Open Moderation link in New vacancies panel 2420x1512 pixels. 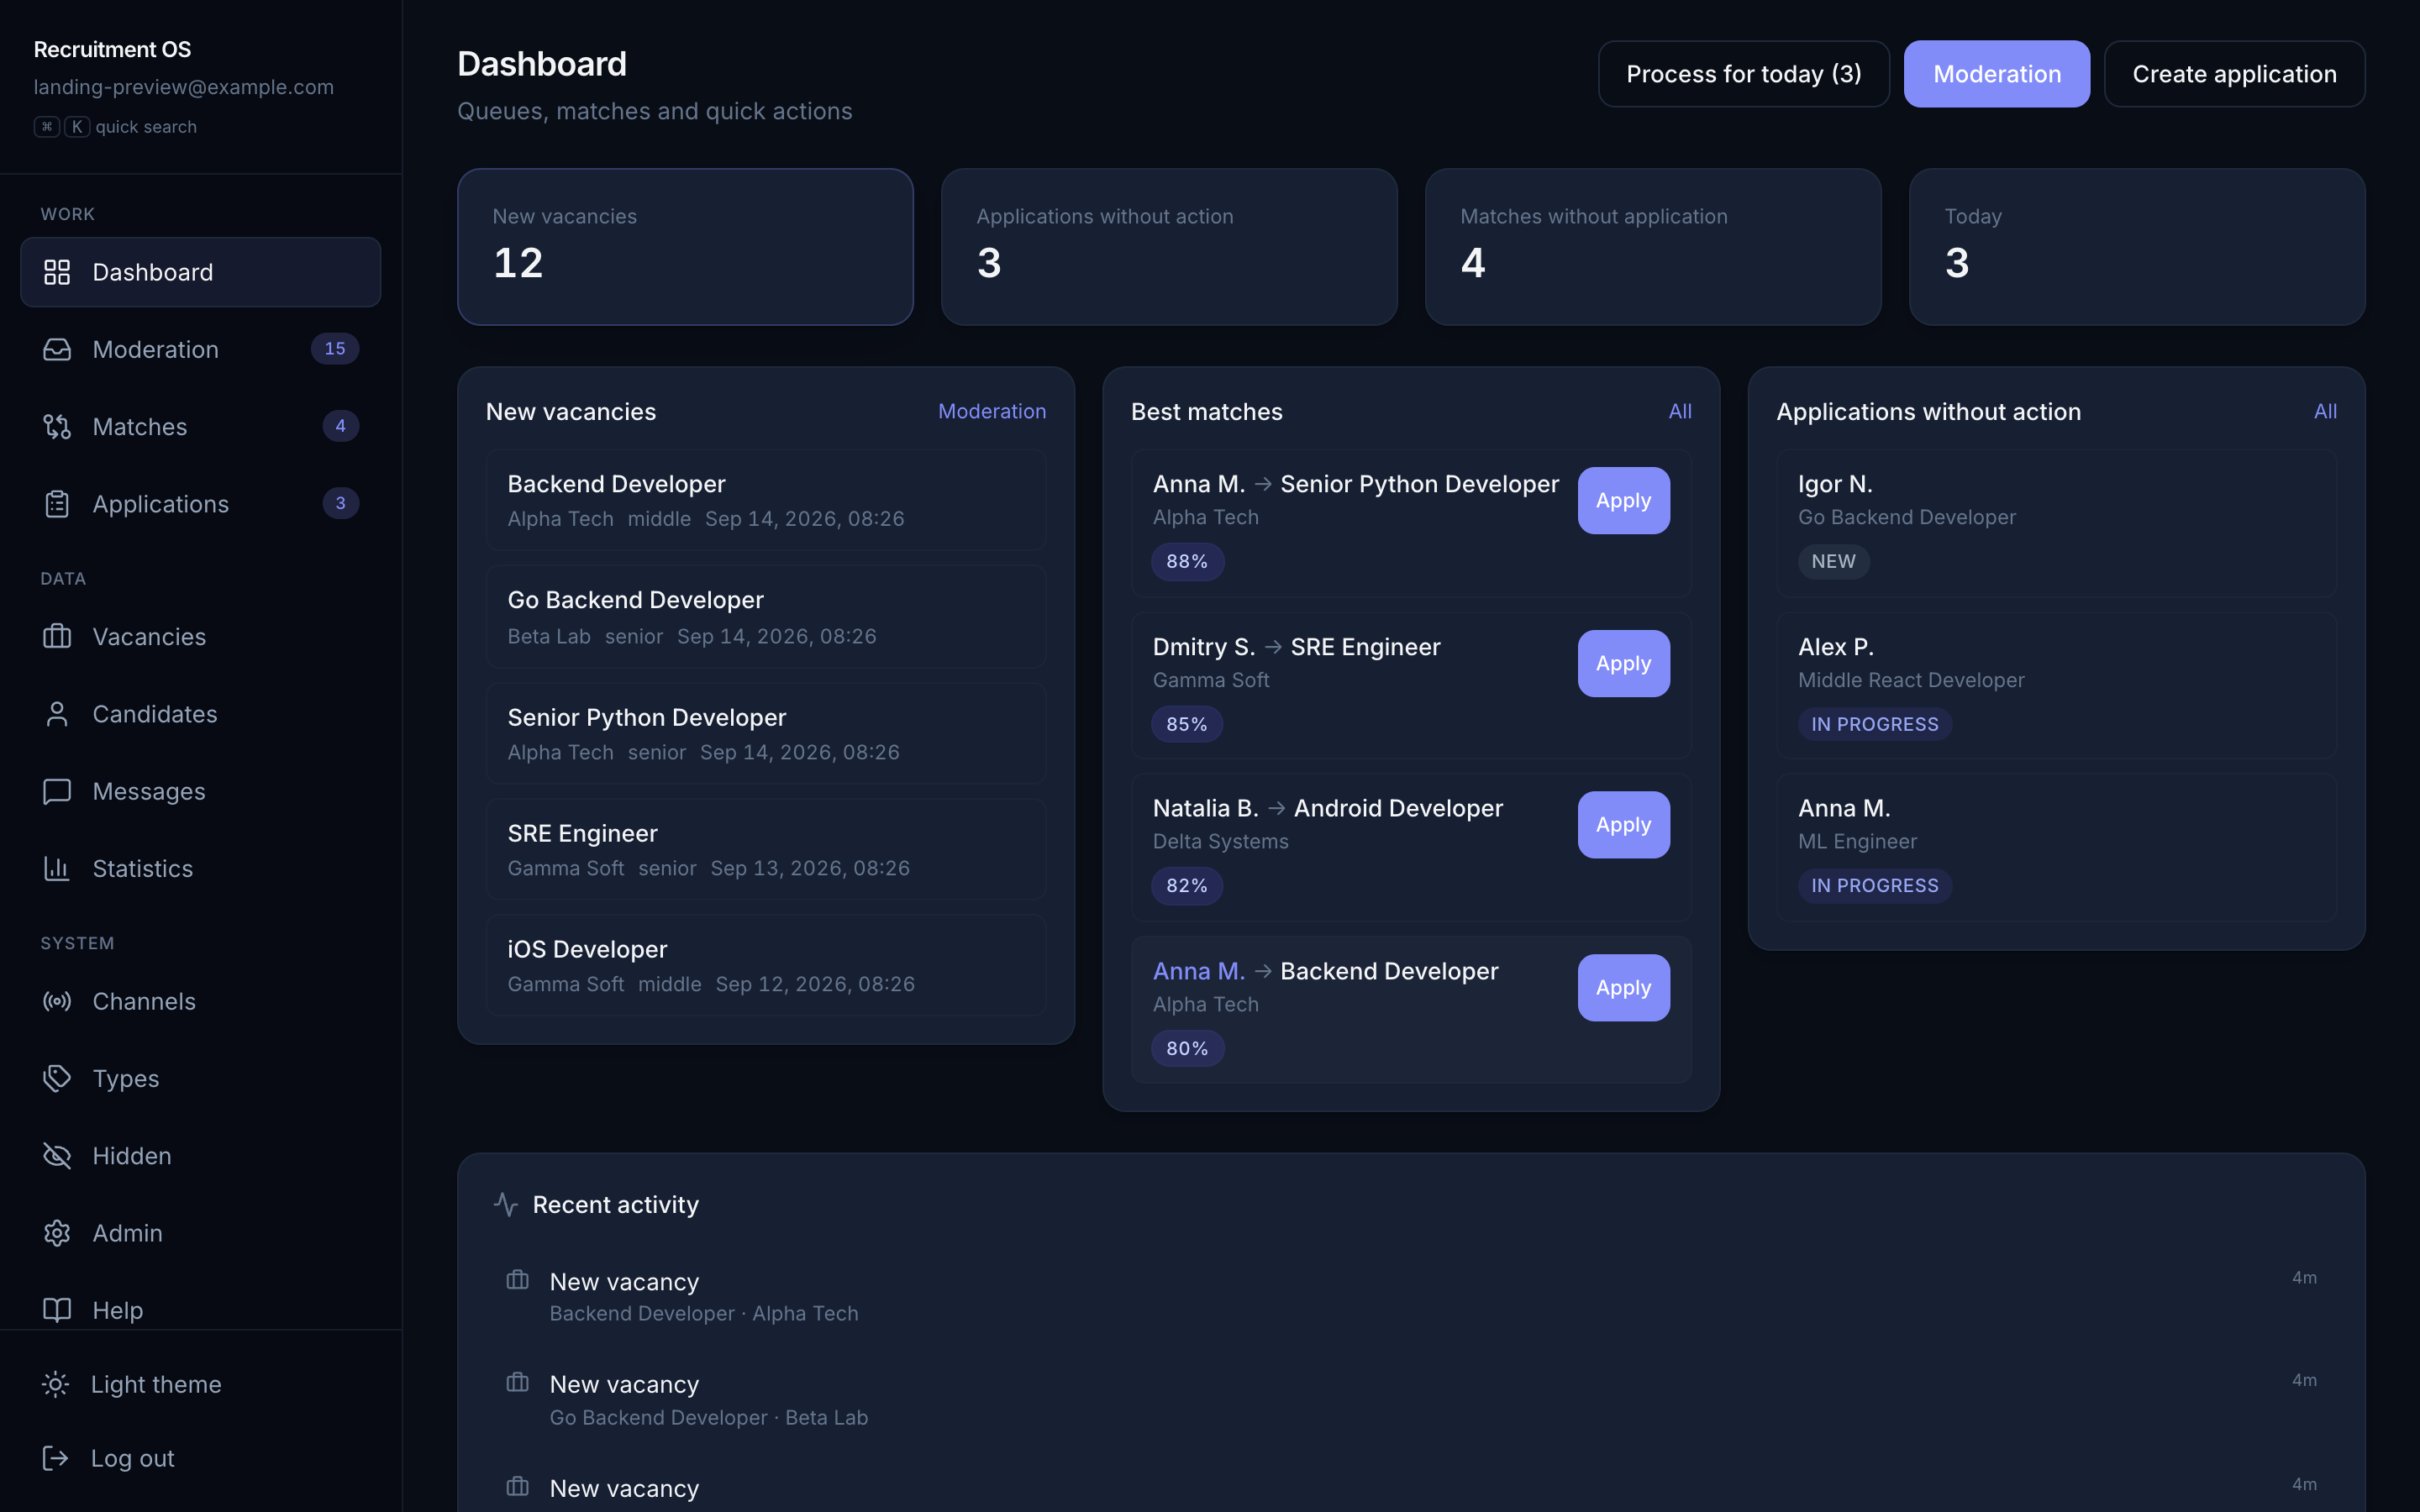(991, 411)
